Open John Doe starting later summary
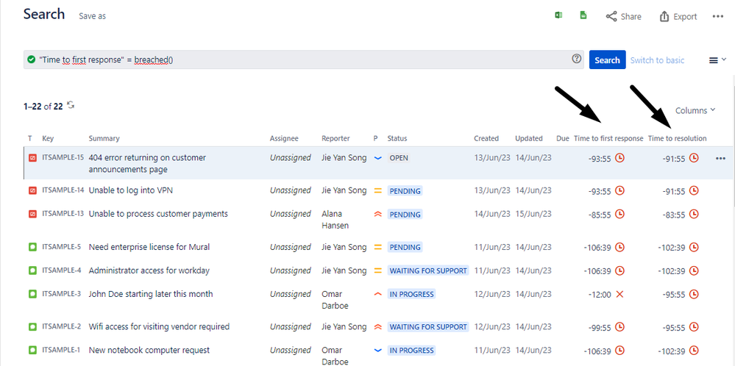This screenshot has height=366, width=735. click(x=151, y=294)
